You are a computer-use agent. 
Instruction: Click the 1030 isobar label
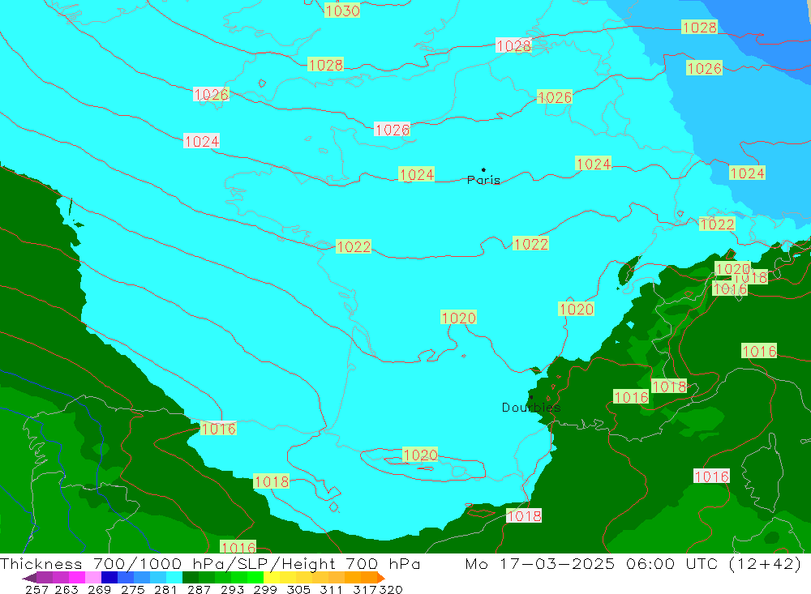(342, 11)
